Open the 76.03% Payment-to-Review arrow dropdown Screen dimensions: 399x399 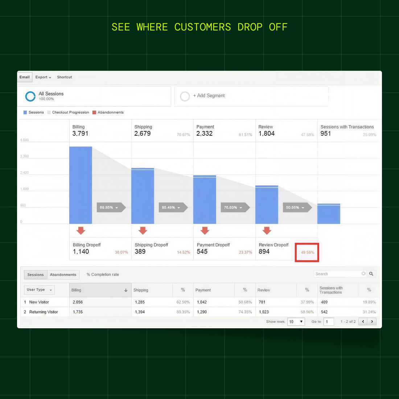click(x=235, y=207)
